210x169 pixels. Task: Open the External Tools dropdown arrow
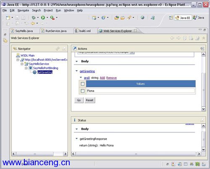57,18
